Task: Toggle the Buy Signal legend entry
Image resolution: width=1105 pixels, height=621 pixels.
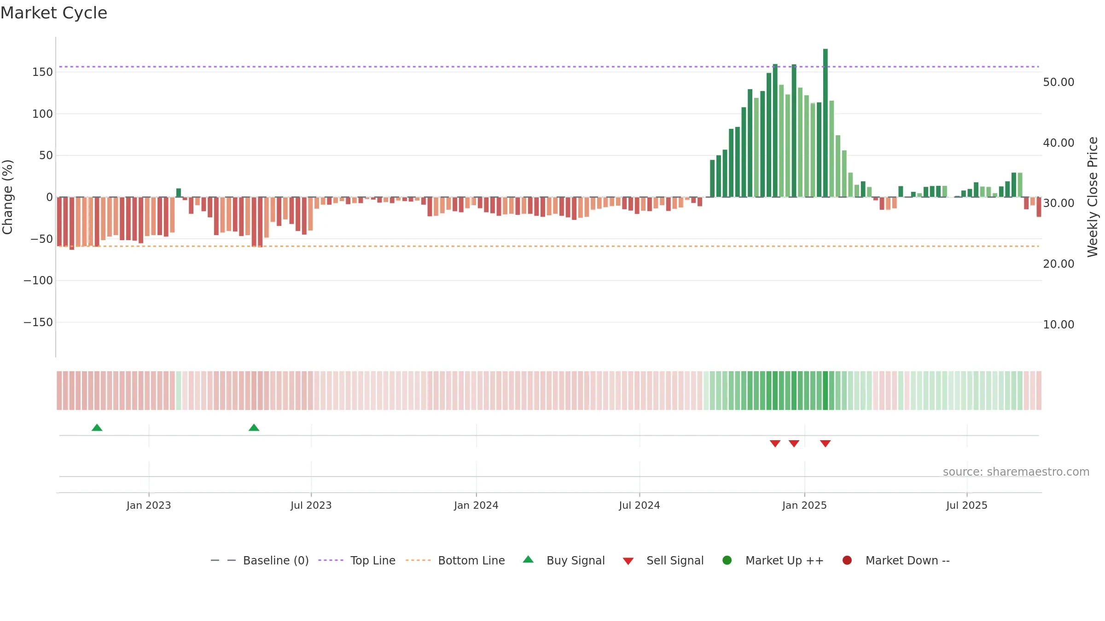Action: (564, 560)
